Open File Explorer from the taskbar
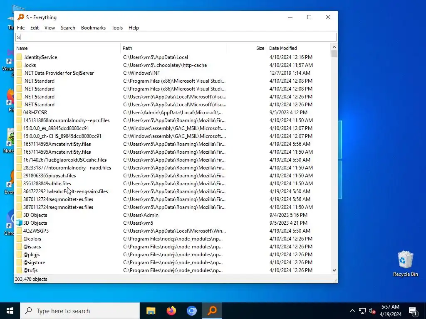 (x=151, y=311)
